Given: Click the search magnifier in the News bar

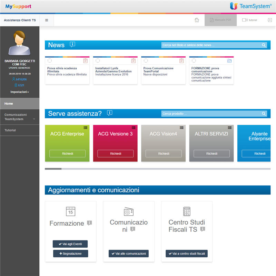Looking at the screenshot, I should pos(264,45).
